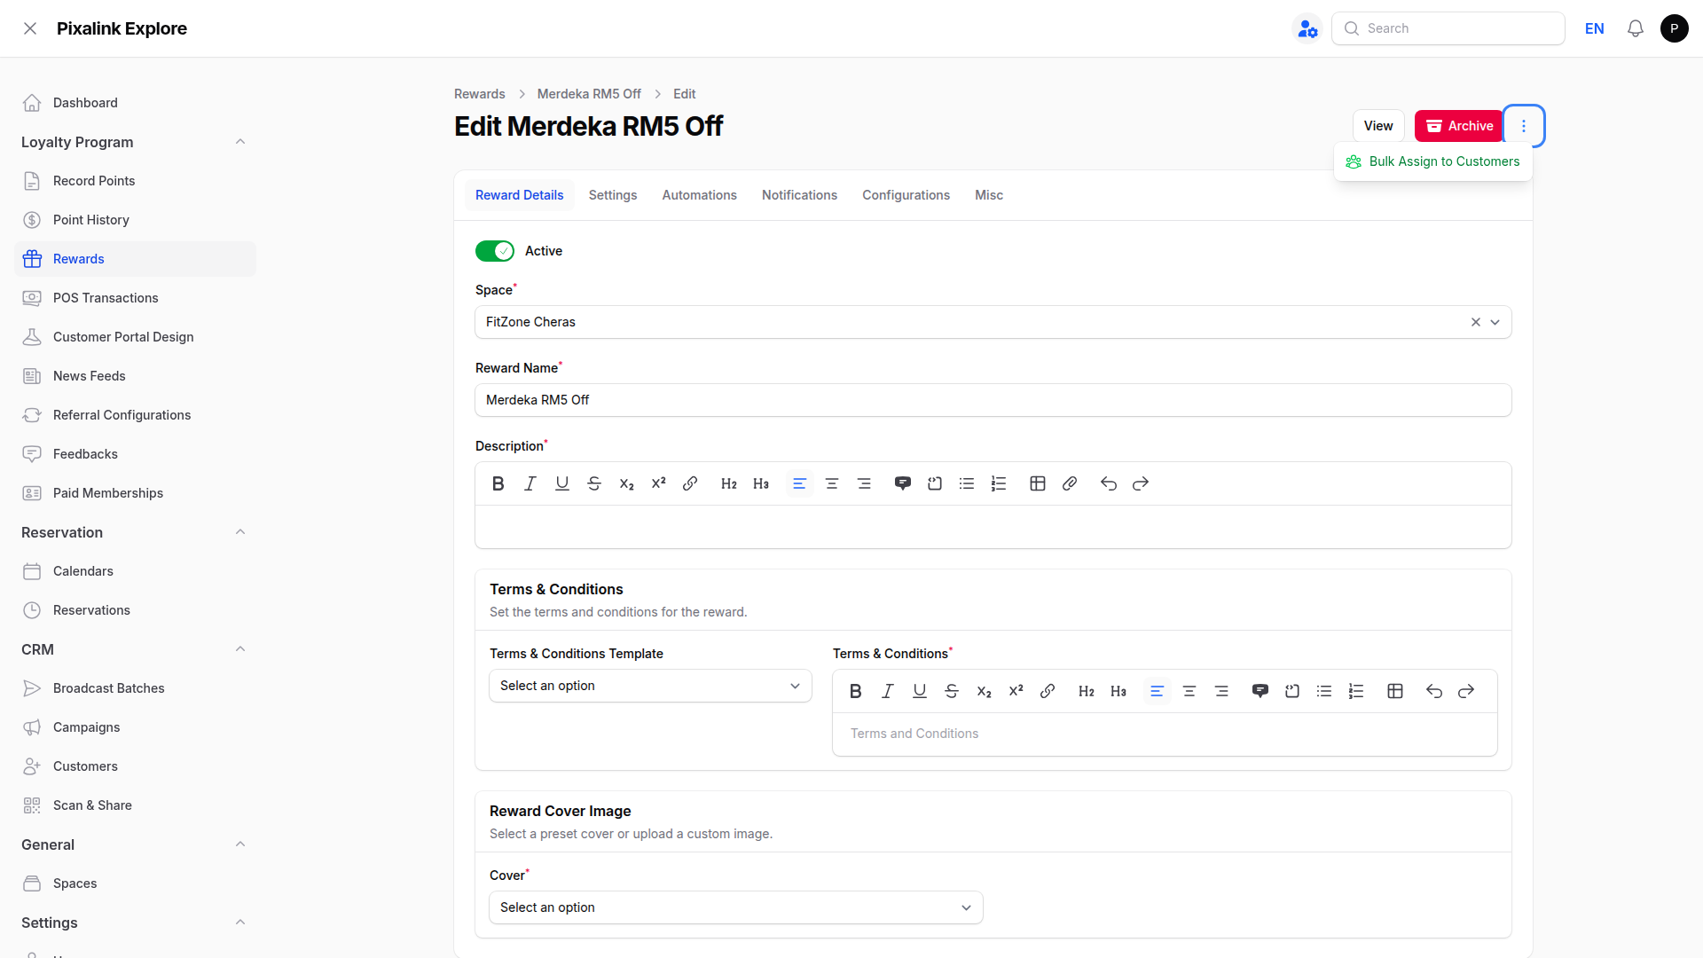Insert table in Description editor
This screenshot has height=958, width=1703.
pos(1038,483)
